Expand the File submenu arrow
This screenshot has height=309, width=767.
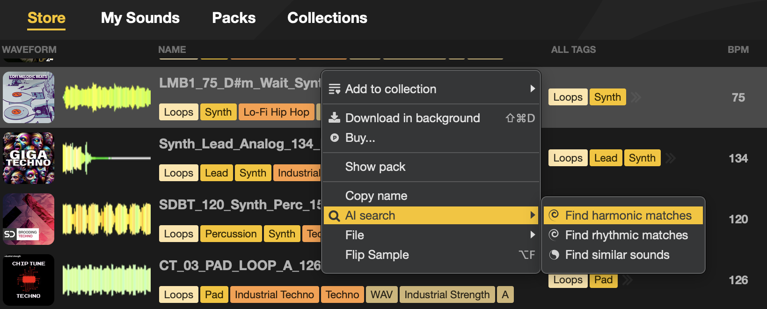tap(533, 235)
